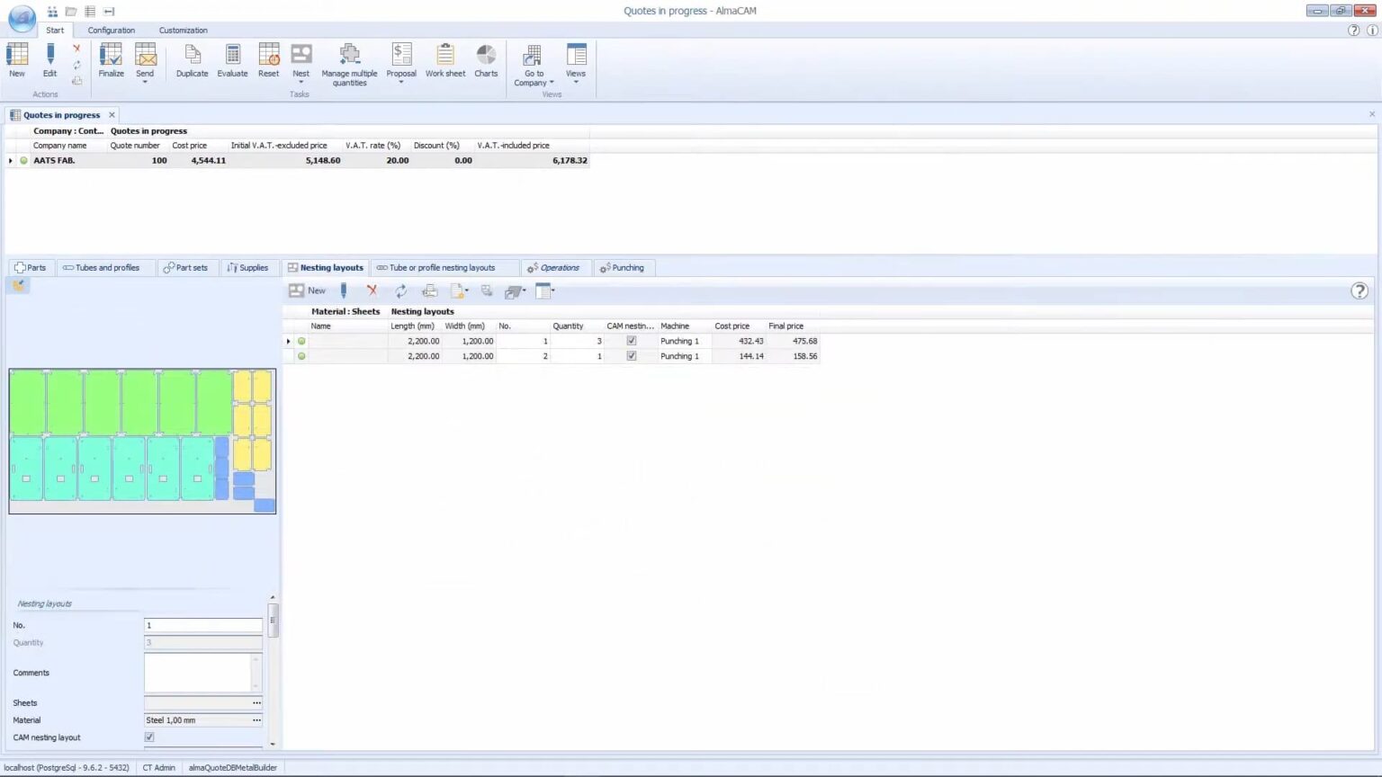
Task: Click the Duplicate quote icon
Action: click(192, 56)
